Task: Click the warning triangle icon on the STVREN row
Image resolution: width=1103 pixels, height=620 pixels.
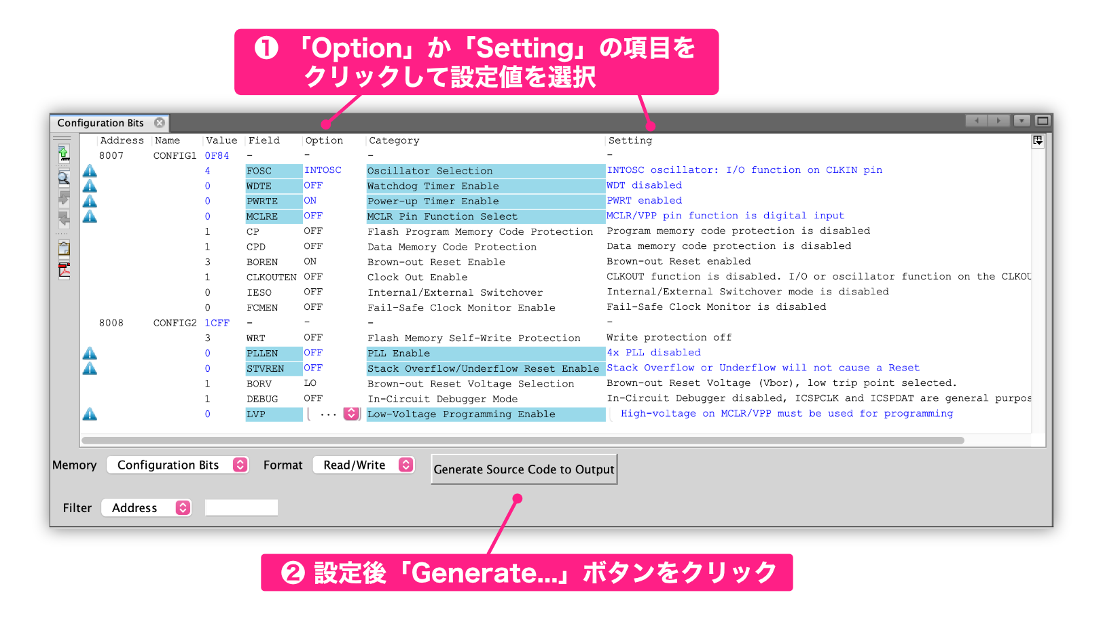Action: tap(90, 368)
